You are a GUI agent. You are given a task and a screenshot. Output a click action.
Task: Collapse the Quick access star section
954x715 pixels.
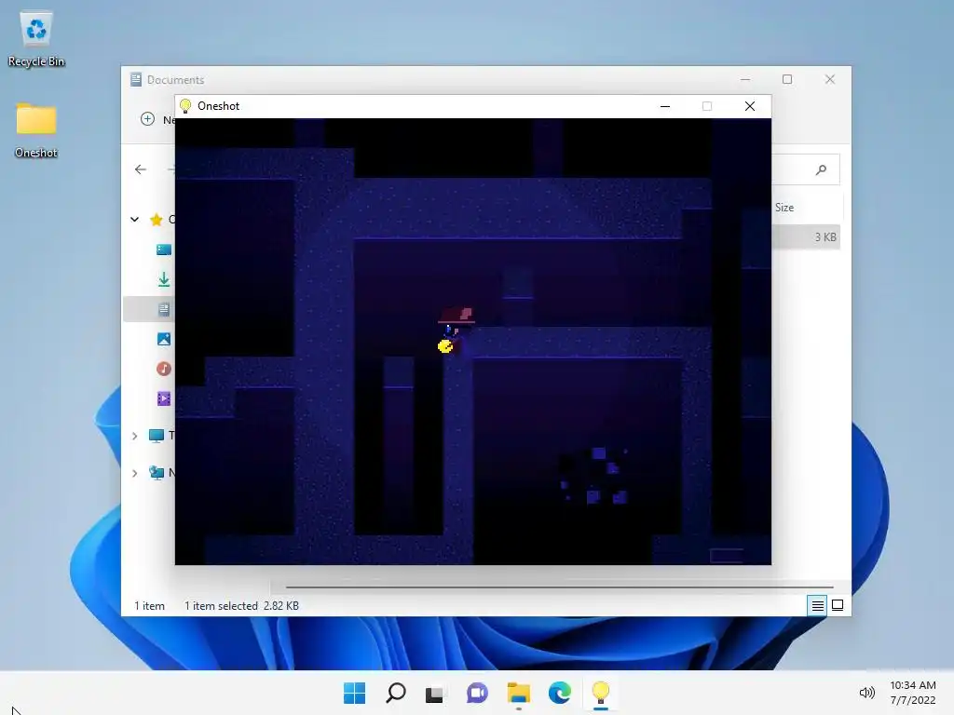[x=135, y=219]
